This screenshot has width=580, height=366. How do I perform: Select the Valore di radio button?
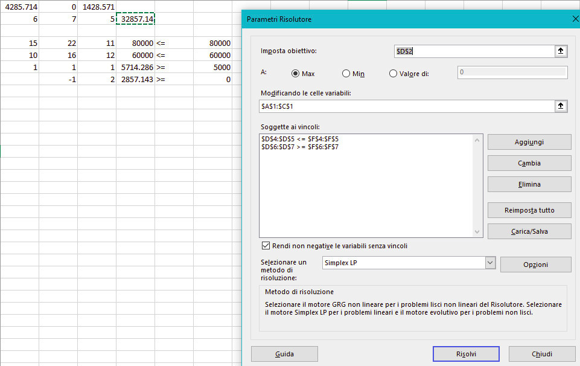[393, 74]
